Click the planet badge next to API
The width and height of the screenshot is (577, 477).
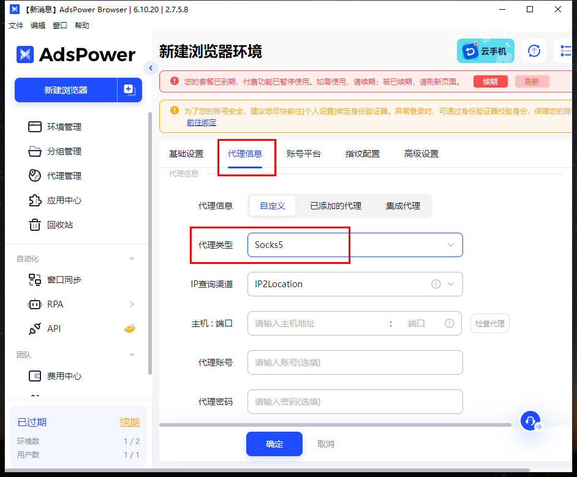click(129, 328)
